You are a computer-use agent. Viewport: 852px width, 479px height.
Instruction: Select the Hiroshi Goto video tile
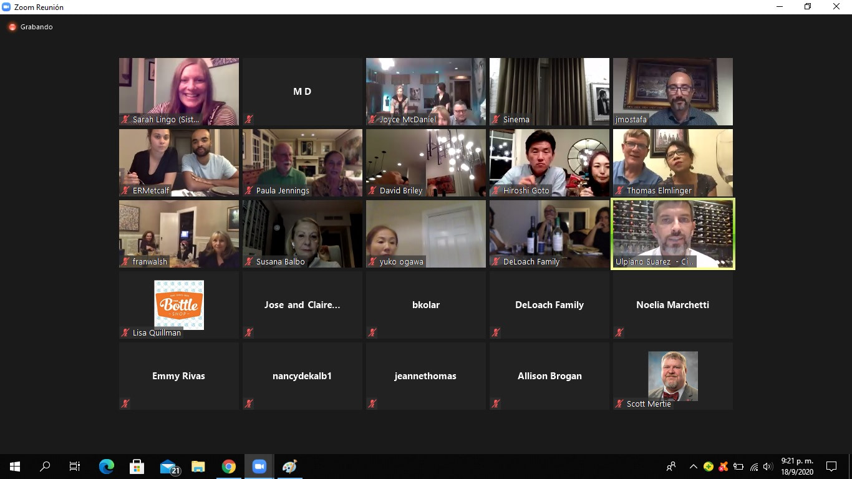click(x=549, y=162)
